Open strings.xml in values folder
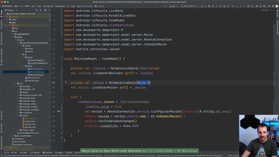The height and width of the screenshot is (157, 279). tap(29, 124)
